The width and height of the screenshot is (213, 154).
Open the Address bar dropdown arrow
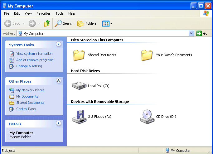click(x=191, y=33)
